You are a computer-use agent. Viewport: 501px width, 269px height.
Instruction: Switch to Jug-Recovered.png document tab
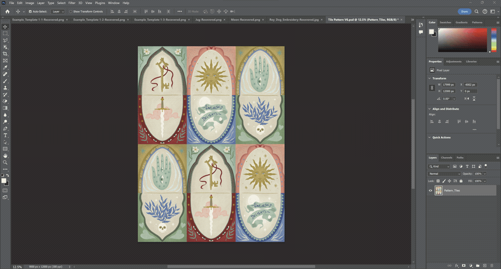208,20
